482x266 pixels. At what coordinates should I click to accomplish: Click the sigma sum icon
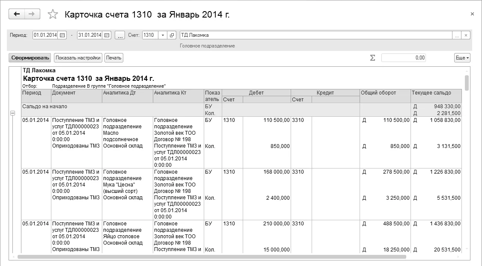coord(372,58)
